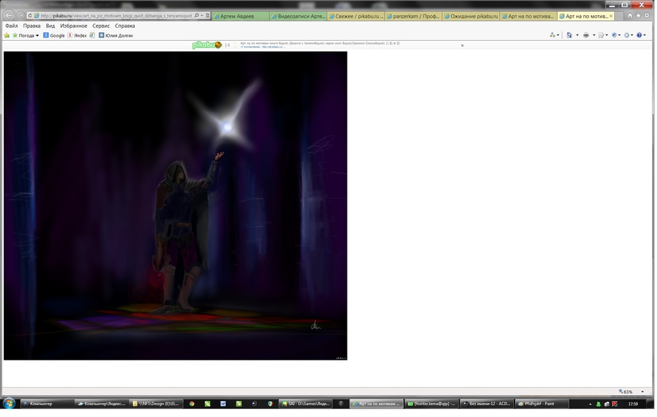
Task: Open the Сервис menu
Action: (x=101, y=26)
